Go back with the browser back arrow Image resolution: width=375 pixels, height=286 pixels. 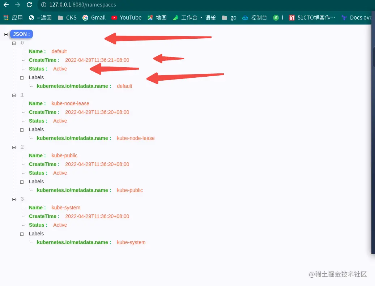click(6, 5)
